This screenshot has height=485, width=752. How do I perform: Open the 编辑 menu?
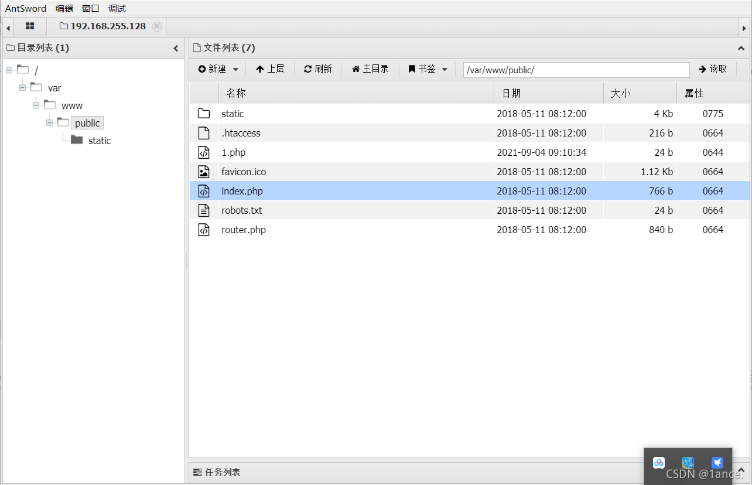[64, 8]
